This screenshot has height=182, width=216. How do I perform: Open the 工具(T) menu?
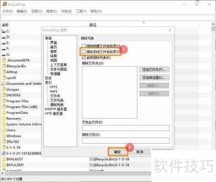pos(81,11)
